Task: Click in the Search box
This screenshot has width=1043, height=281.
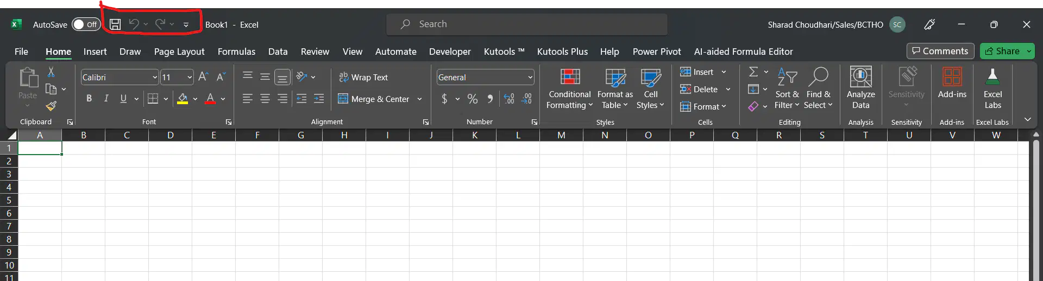Action: (527, 24)
